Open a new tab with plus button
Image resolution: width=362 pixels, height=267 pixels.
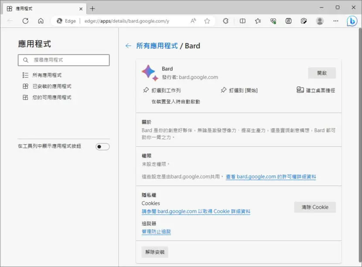[92, 9]
